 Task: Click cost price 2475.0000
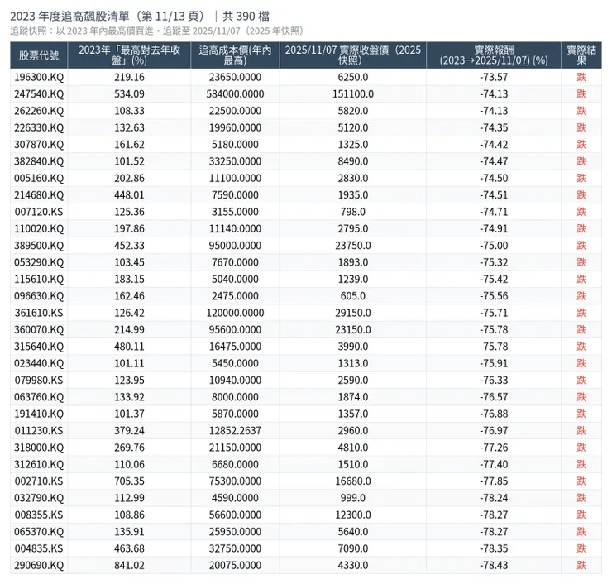coord(235,296)
